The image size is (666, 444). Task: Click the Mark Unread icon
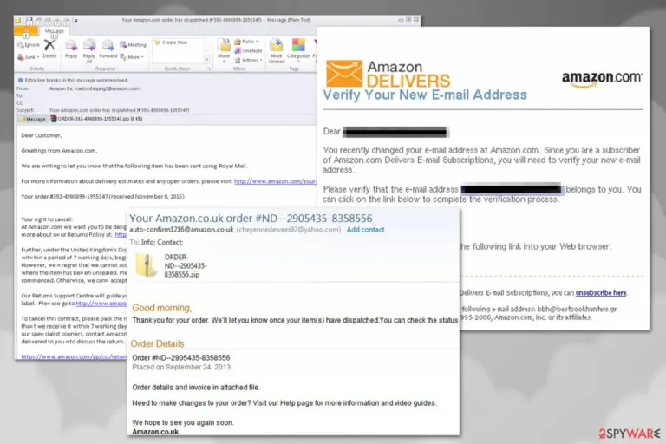[x=277, y=45]
